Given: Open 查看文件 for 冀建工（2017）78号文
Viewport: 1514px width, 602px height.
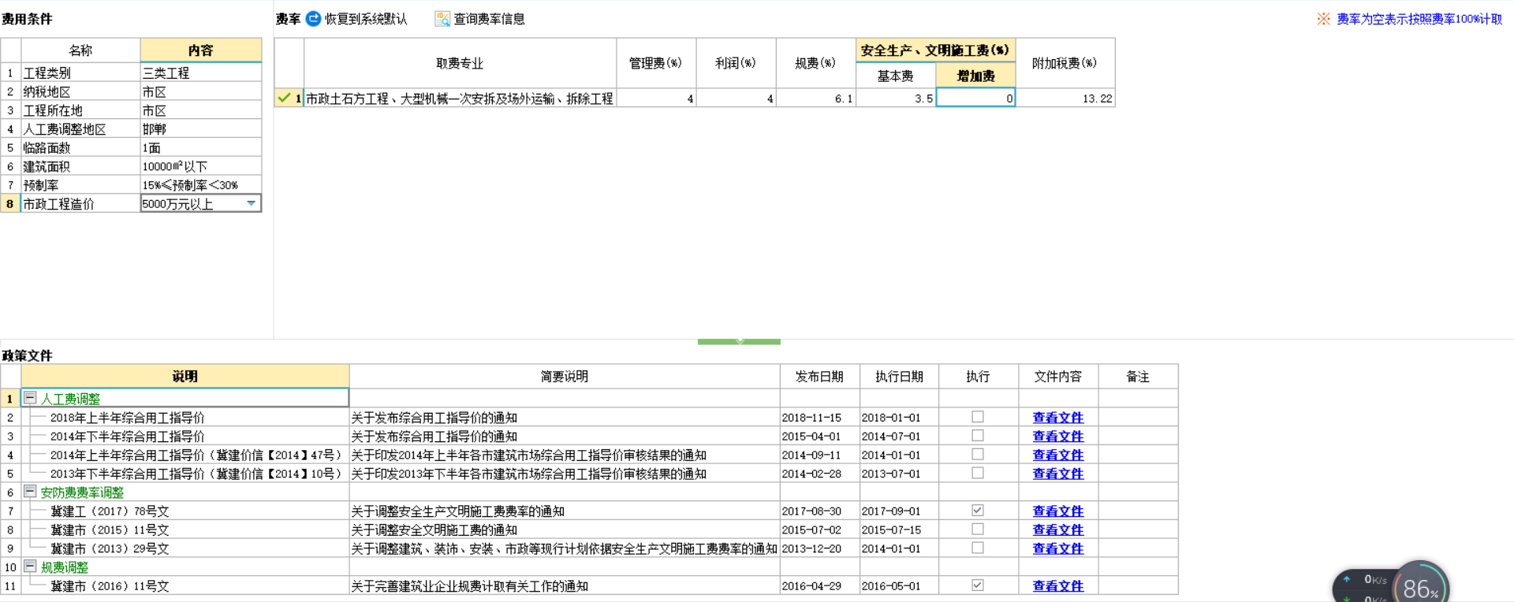Looking at the screenshot, I should tap(1058, 511).
